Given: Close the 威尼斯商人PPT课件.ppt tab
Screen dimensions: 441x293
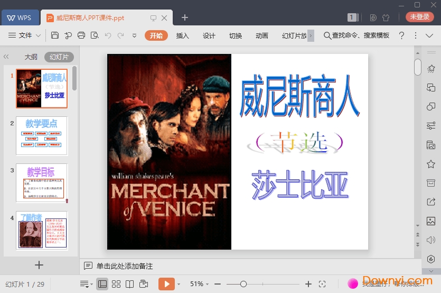Looking at the screenshot, I should (x=164, y=18).
